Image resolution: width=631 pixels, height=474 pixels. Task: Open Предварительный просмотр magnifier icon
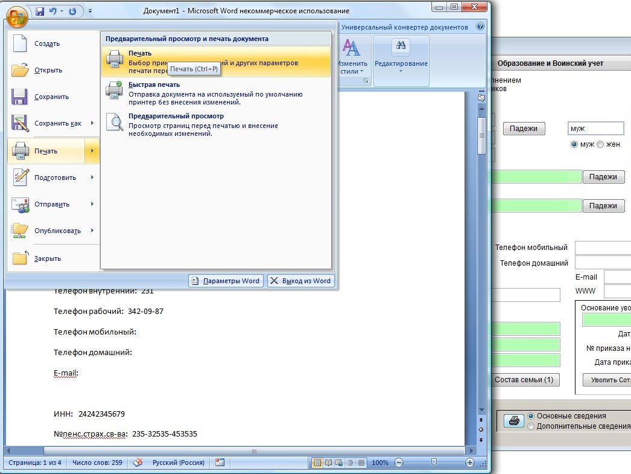[x=115, y=122]
